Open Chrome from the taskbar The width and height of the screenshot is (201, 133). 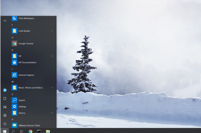[x=30, y=131]
